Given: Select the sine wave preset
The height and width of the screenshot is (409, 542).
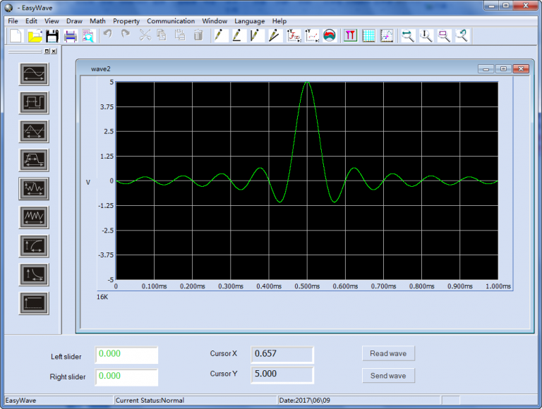Looking at the screenshot, I should point(34,74).
